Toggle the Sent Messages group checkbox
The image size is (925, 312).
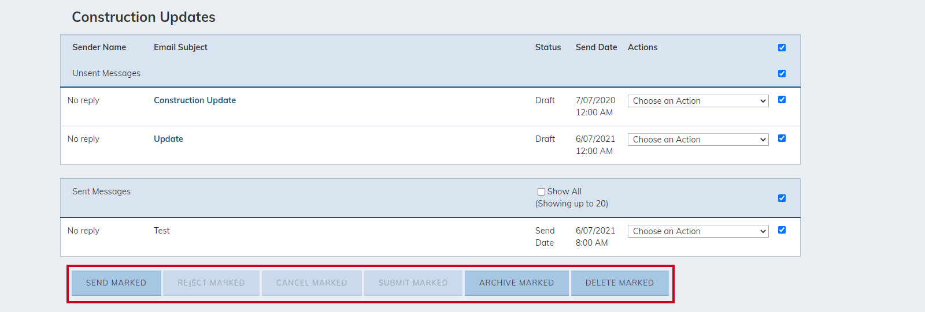(782, 198)
